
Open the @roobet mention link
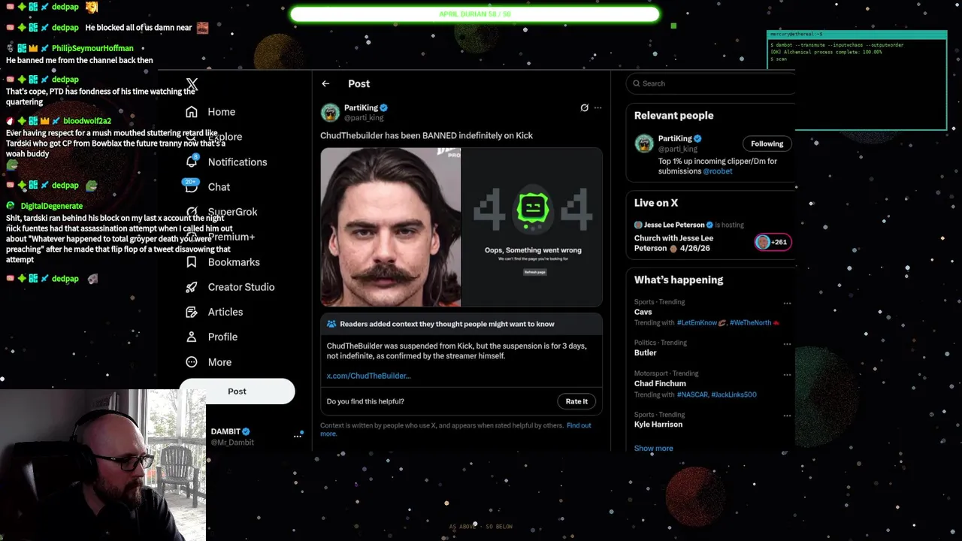click(717, 171)
